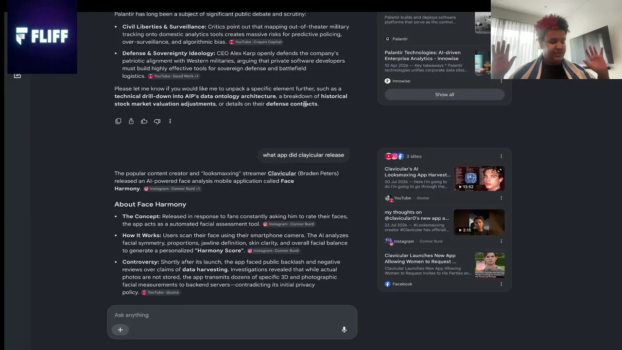Focus the Ask anything input field
Screen dimensions: 622x350
click(232, 315)
